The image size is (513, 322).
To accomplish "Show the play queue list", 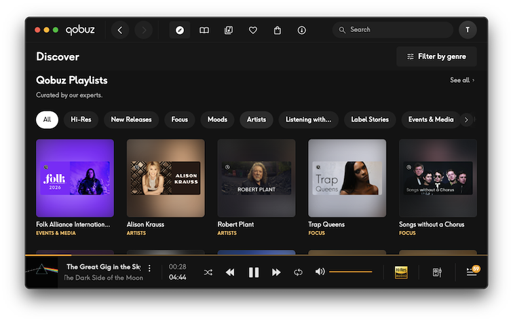I will pyautogui.click(x=471, y=272).
